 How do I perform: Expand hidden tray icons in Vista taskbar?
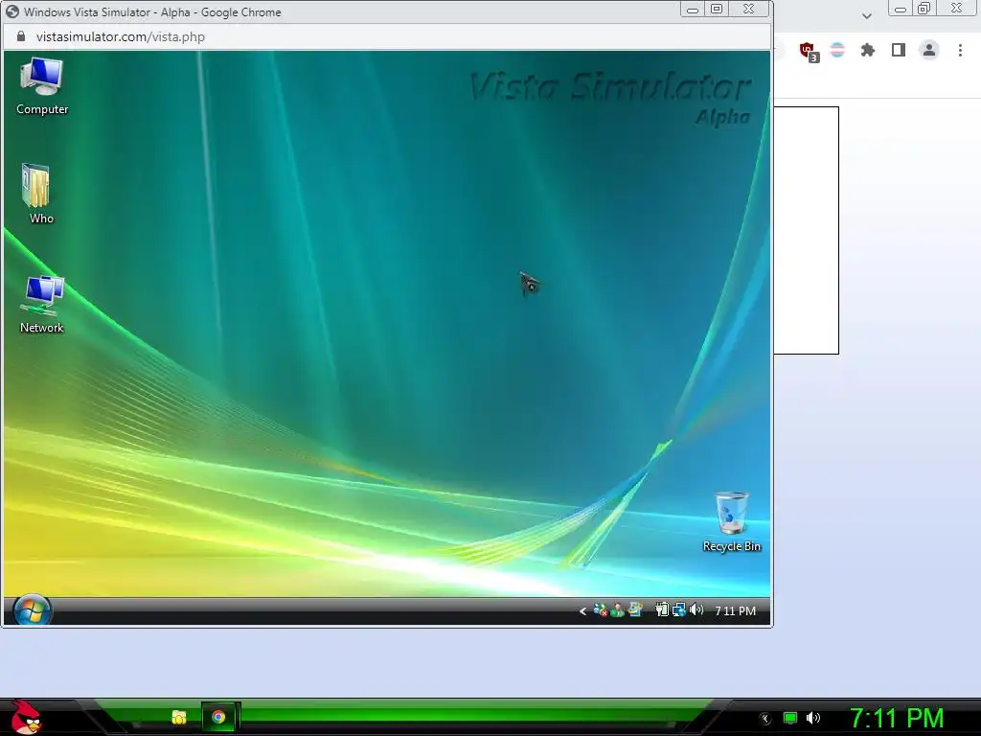pyautogui.click(x=582, y=610)
